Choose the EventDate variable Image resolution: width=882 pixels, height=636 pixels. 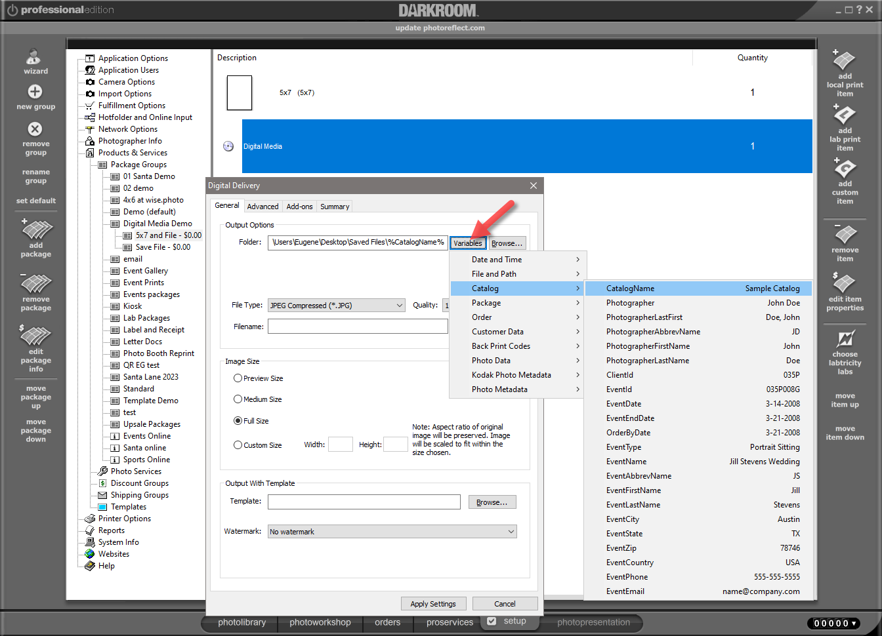coord(698,404)
